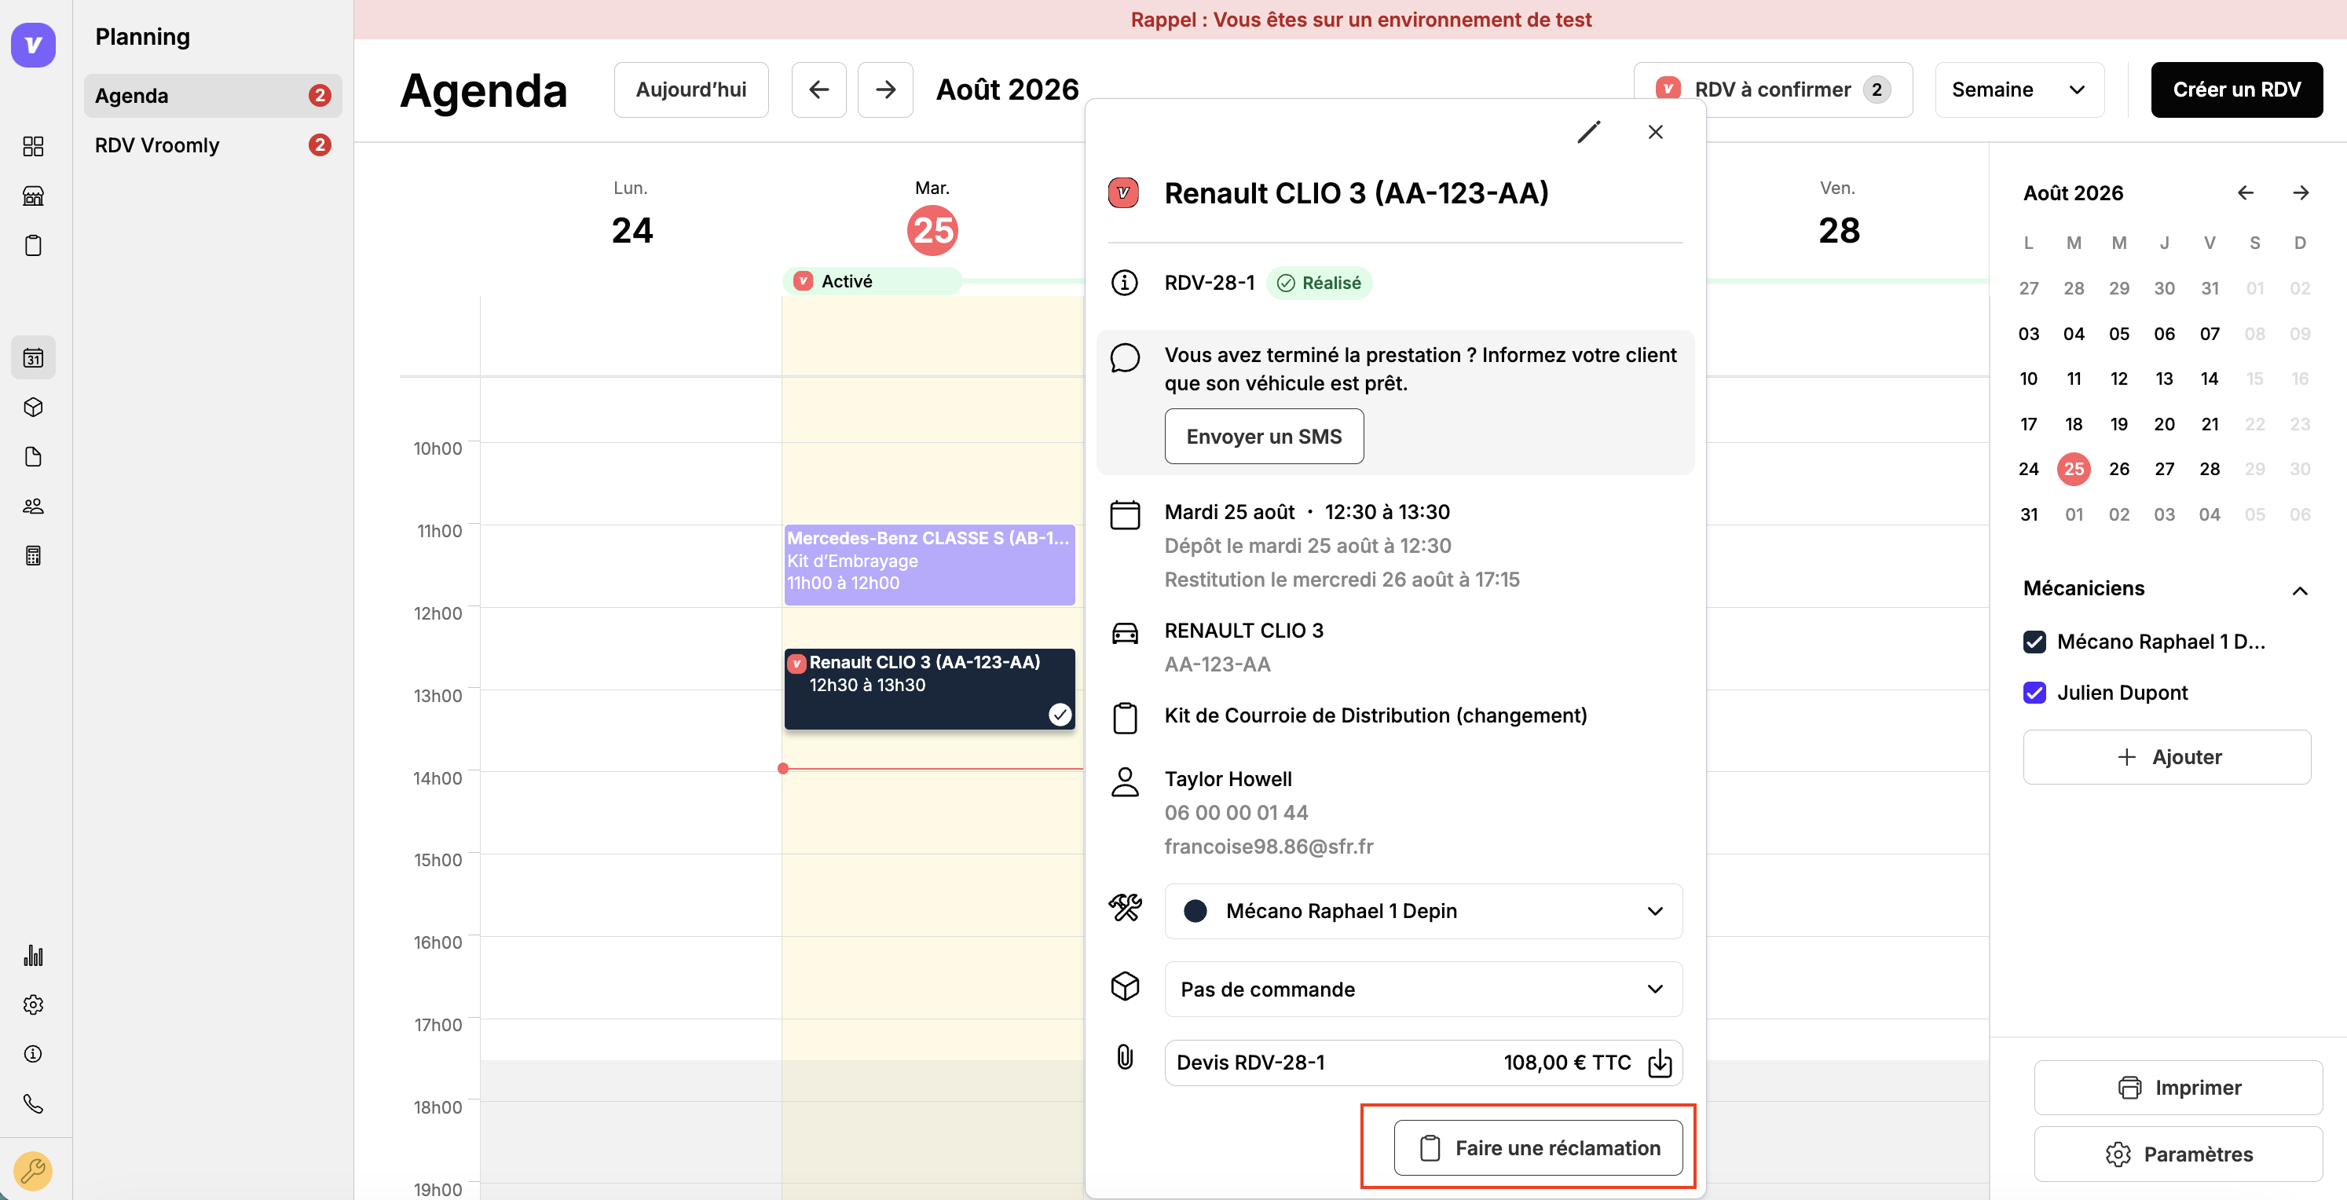The height and width of the screenshot is (1200, 2347).
Task: Open the info circle icon in sidebar
Action: pyautogui.click(x=33, y=1053)
